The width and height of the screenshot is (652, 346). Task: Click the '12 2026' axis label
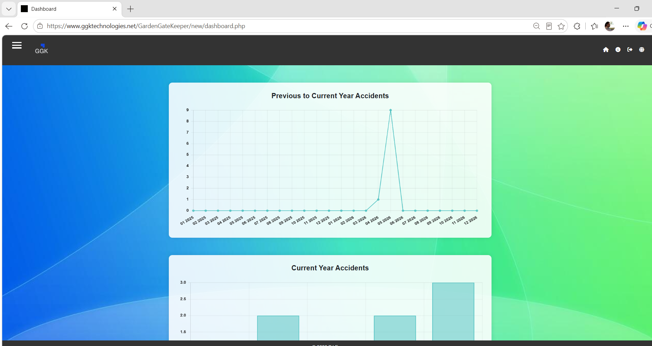(471, 220)
